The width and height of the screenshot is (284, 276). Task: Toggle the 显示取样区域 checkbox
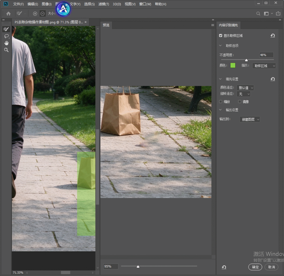point(220,36)
